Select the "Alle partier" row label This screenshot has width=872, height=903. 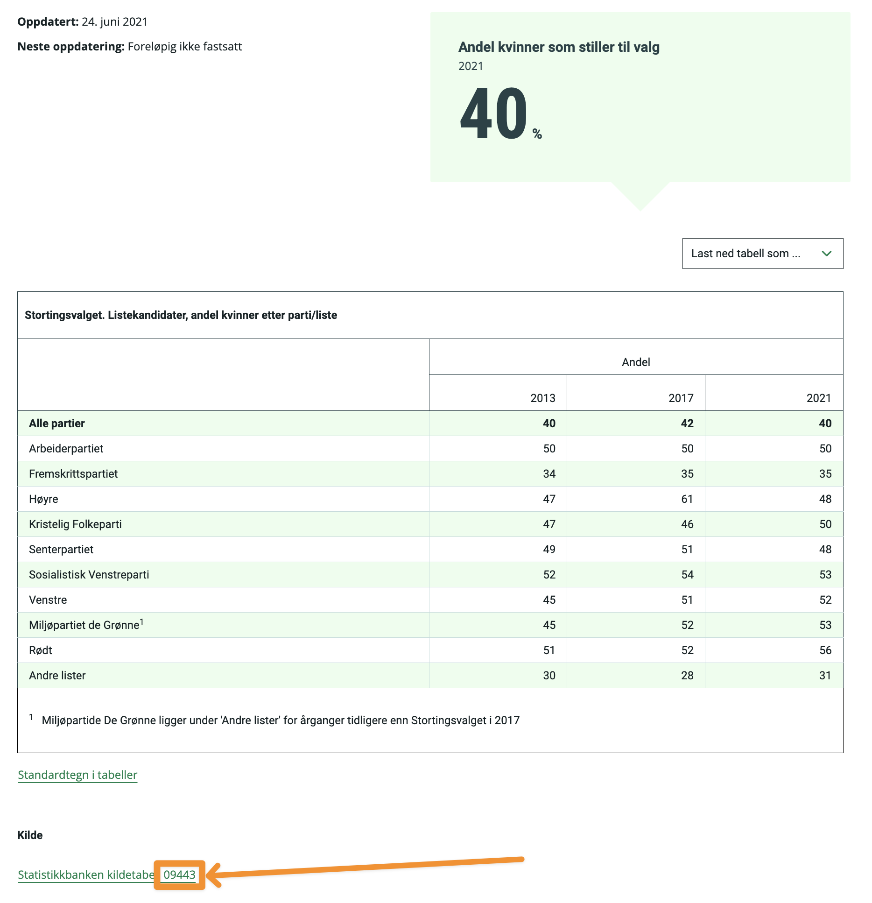click(57, 423)
